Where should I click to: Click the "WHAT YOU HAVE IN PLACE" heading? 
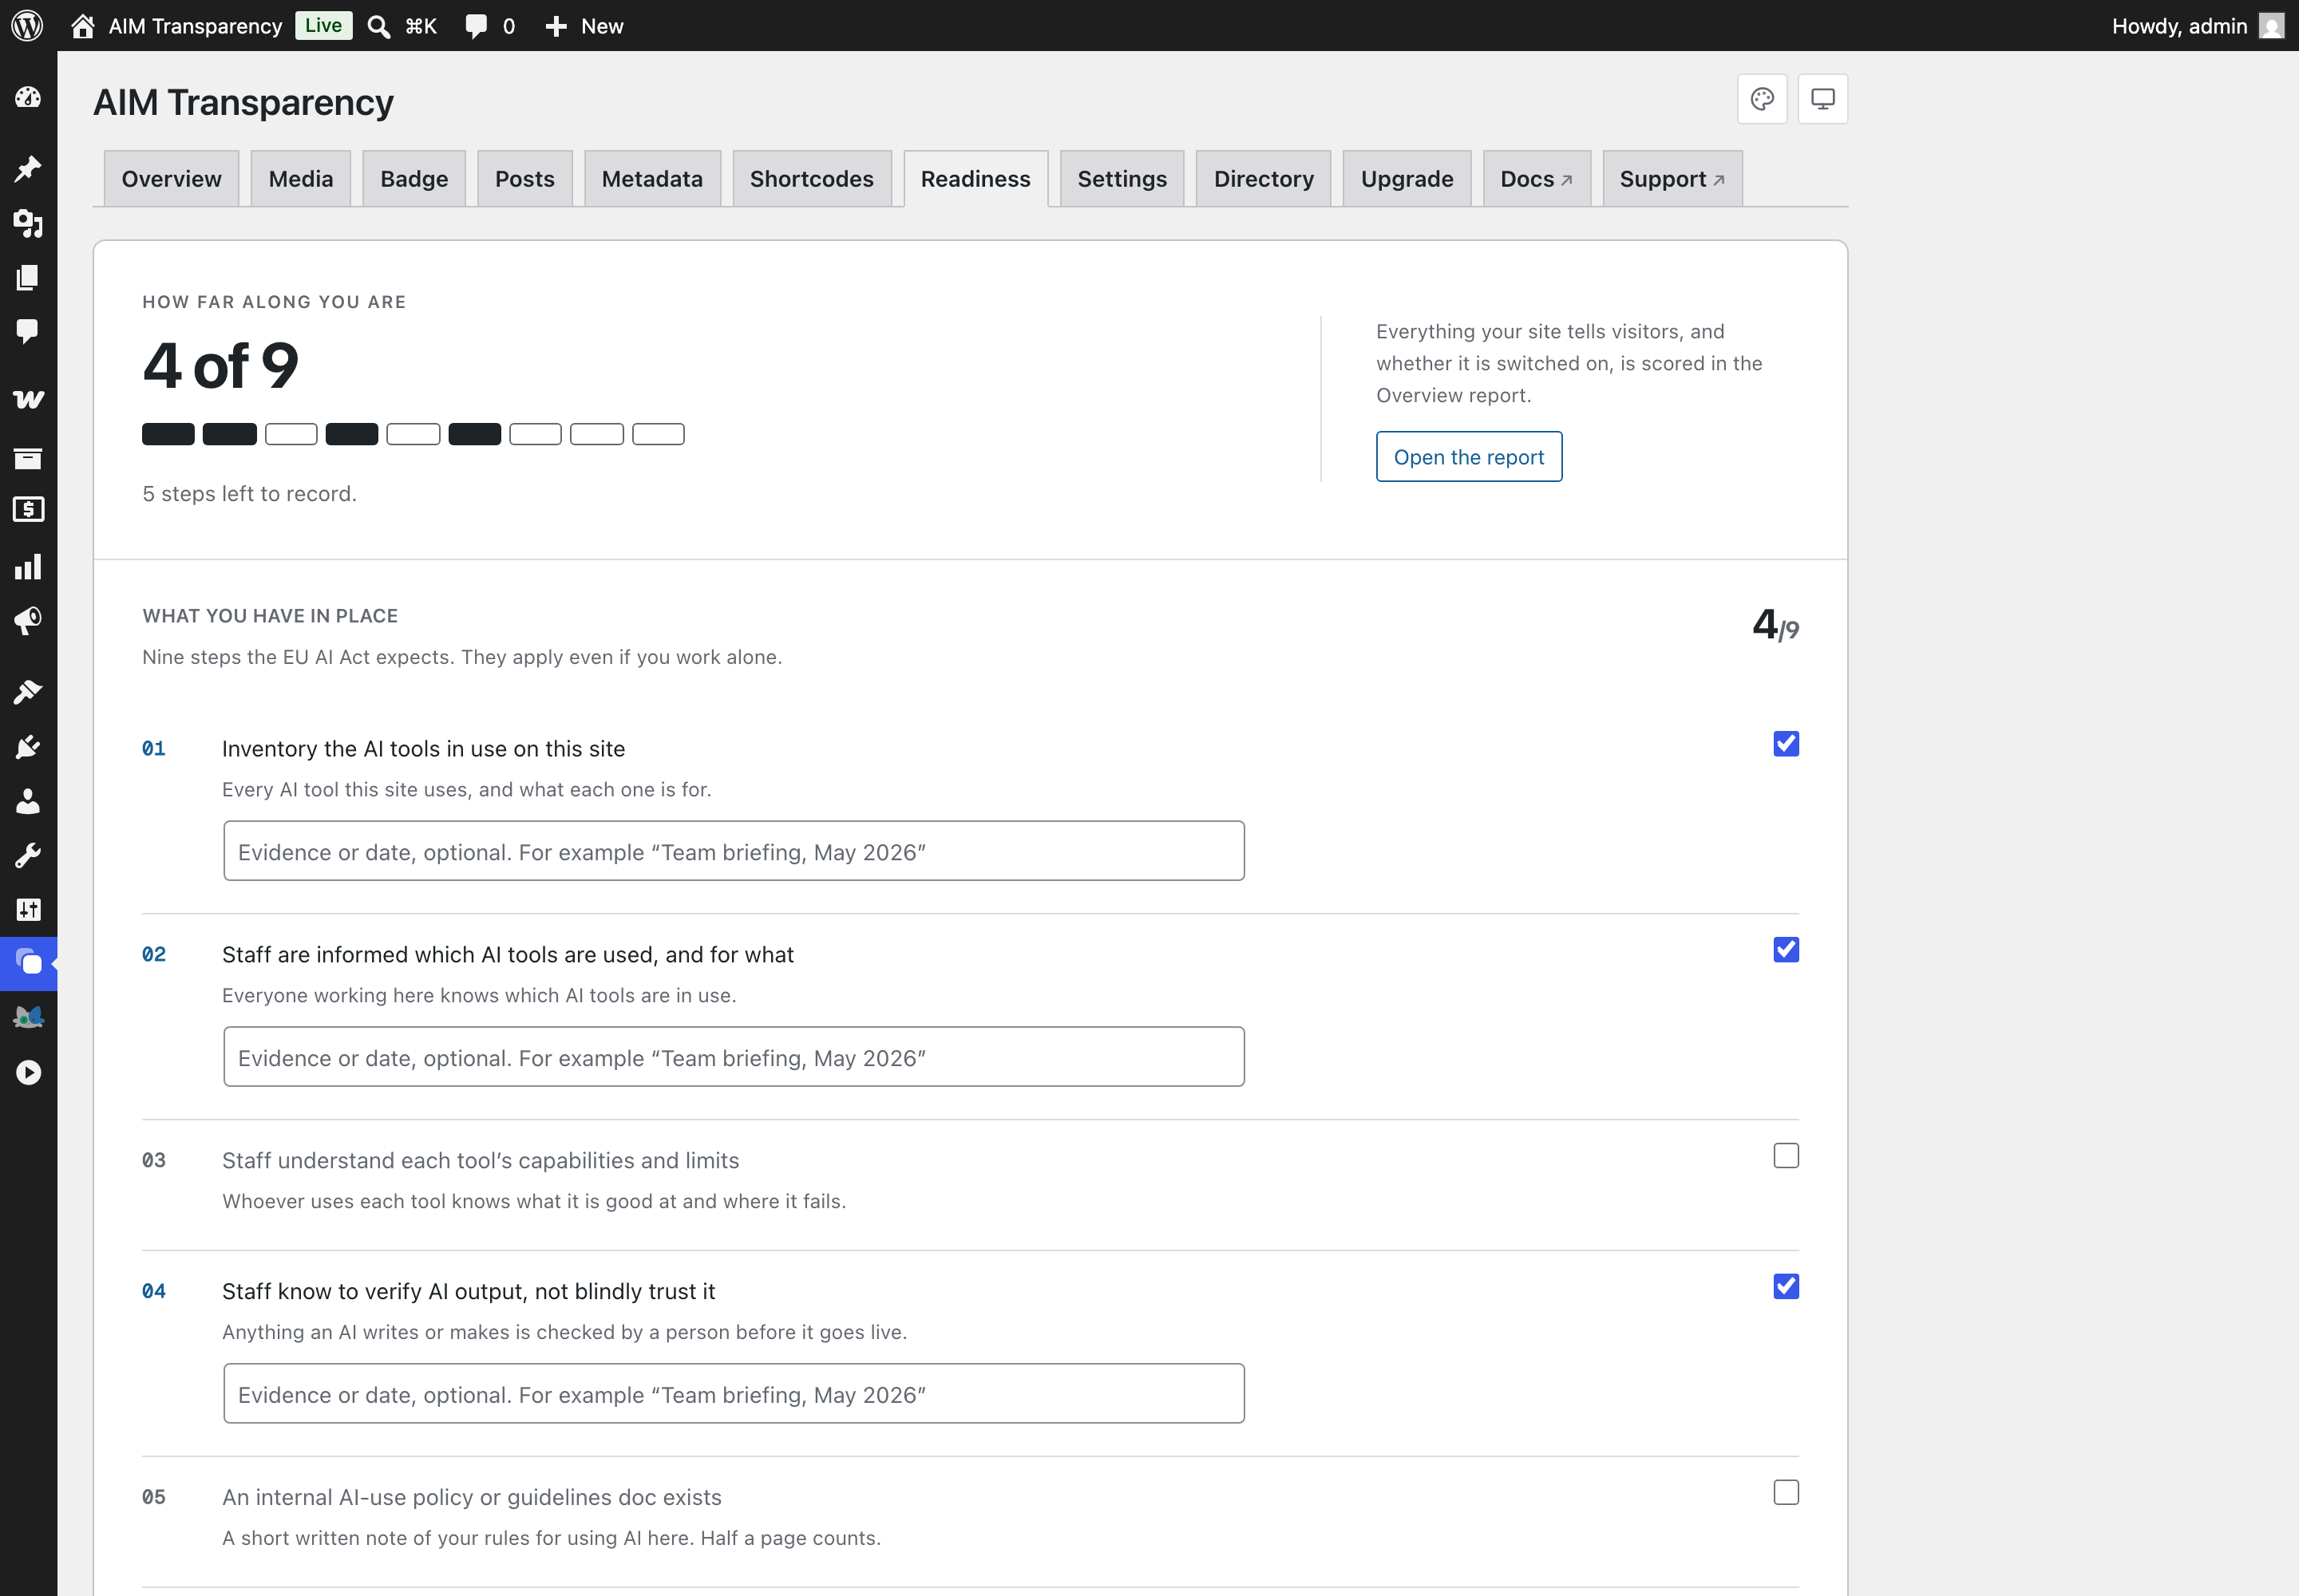point(270,616)
